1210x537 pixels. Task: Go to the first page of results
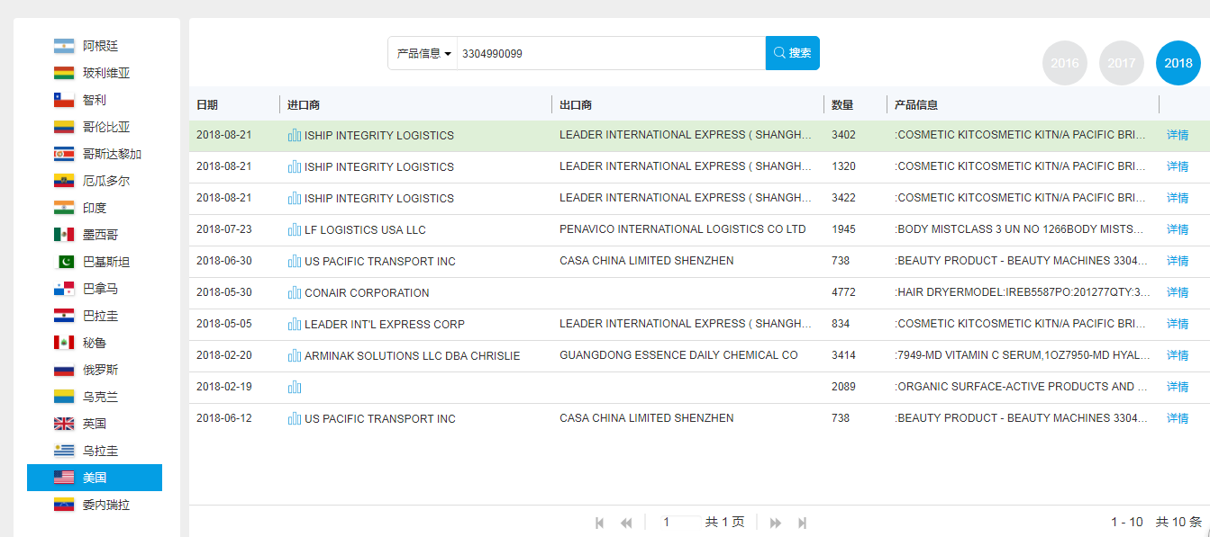pyautogui.click(x=600, y=523)
